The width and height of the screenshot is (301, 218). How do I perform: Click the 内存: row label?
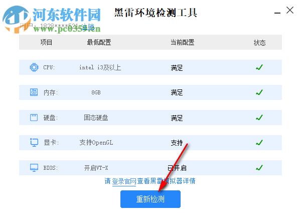[x=51, y=92]
